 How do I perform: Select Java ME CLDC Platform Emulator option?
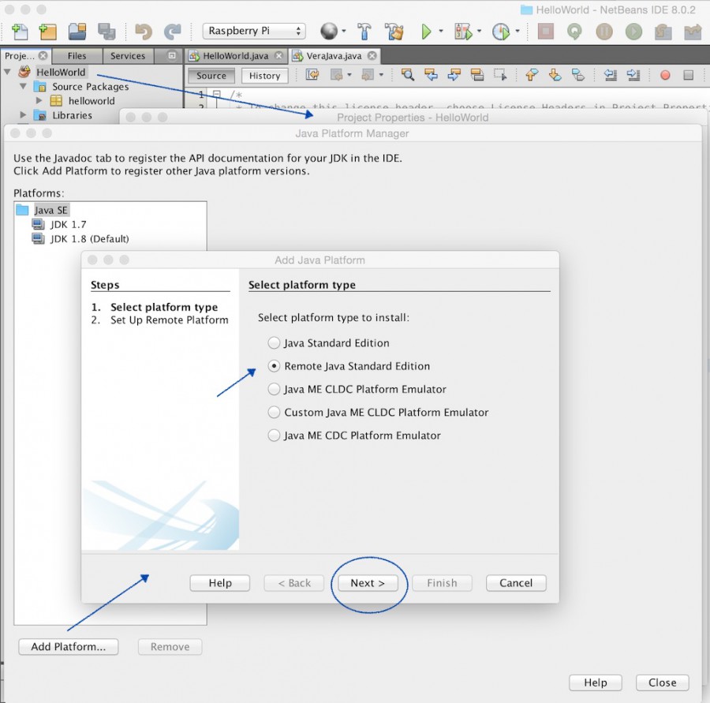274,389
